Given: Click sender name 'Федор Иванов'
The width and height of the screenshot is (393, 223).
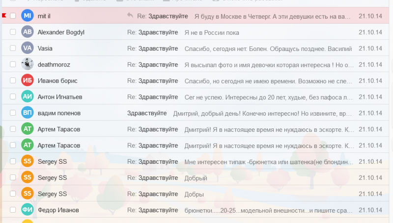Looking at the screenshot, I should coord(58,210).
